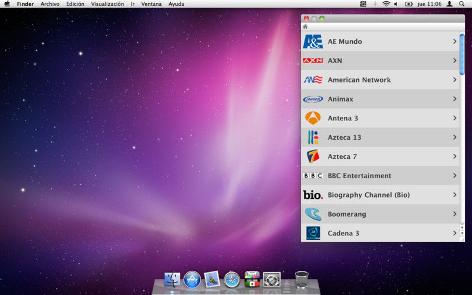Image resolution: width=472 pixels, height=295 pixels.
Task: Click the display menu bar icon
Action: [x=363, y=4]
